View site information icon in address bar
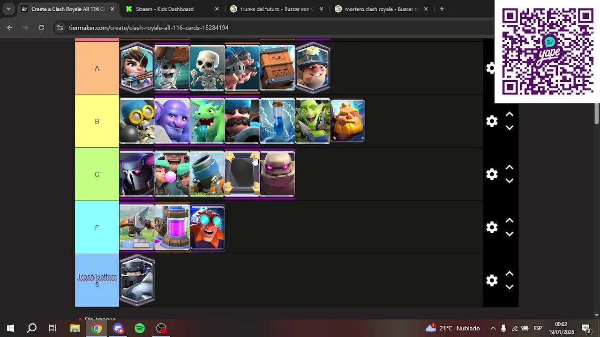This screenshot has height=337, width=600. coord(60,28)
